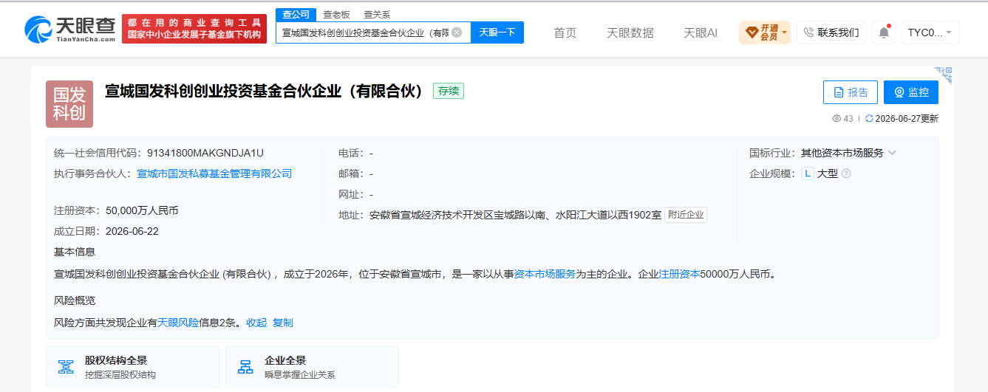Image resolution: width=988 pixels, height=392 pixels.
Task: Click the help icon next to 大型
Action: tap(846, 173)
